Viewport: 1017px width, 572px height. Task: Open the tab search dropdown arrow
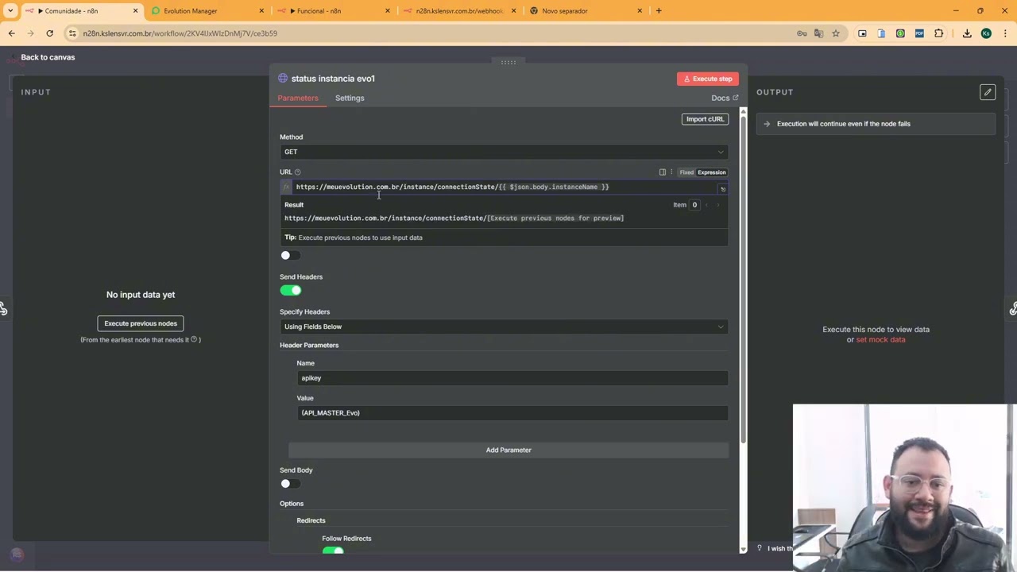tap(10, 11)
